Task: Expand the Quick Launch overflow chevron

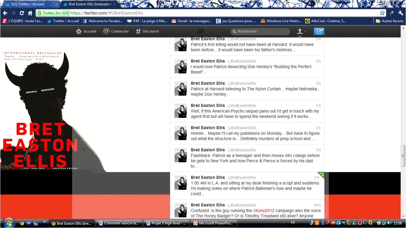Action: point(45,221)
